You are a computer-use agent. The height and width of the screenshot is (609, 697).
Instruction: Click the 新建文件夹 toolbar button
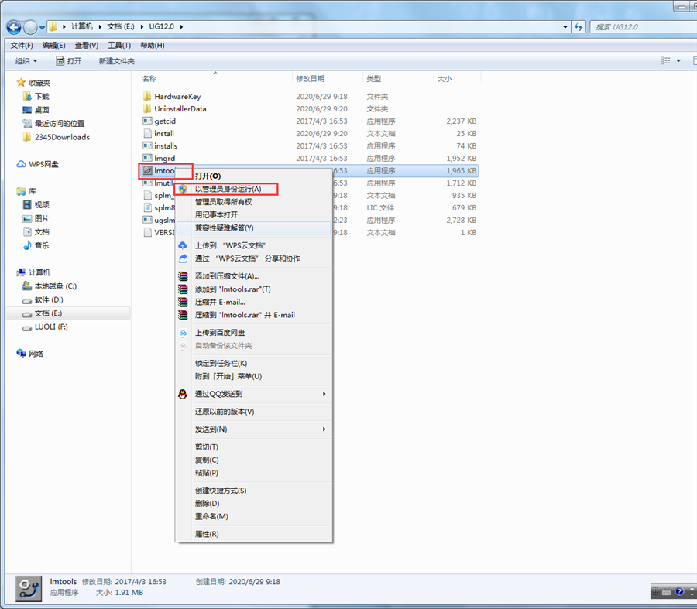[x=116, y=61]
